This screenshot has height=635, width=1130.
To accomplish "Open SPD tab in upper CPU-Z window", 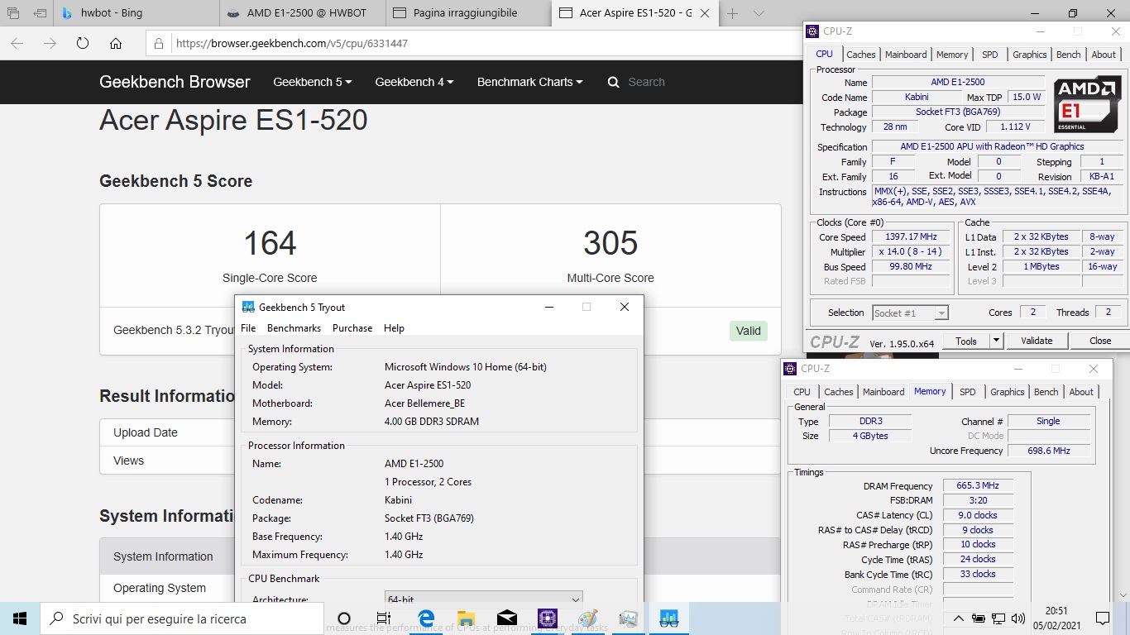I will click(989, 55).
